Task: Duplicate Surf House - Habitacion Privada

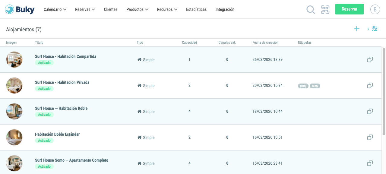Action: point(370,86)
